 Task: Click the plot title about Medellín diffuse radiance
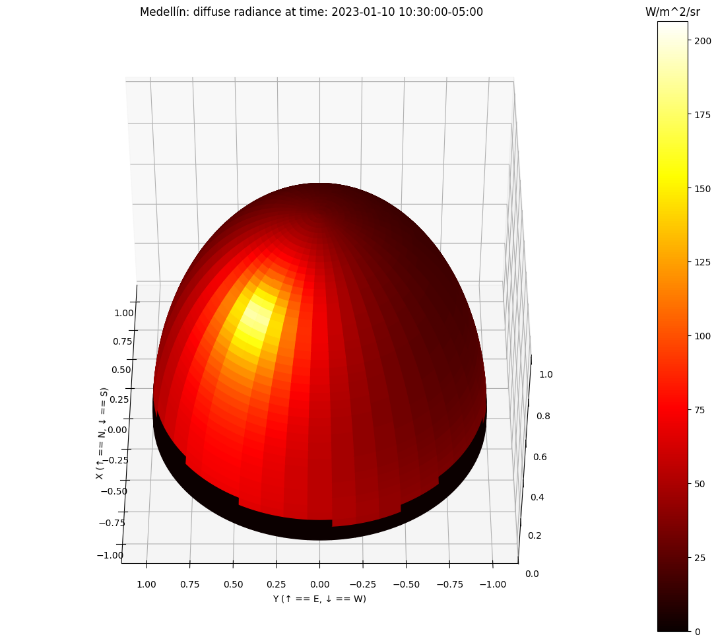(x=311, y=12)
